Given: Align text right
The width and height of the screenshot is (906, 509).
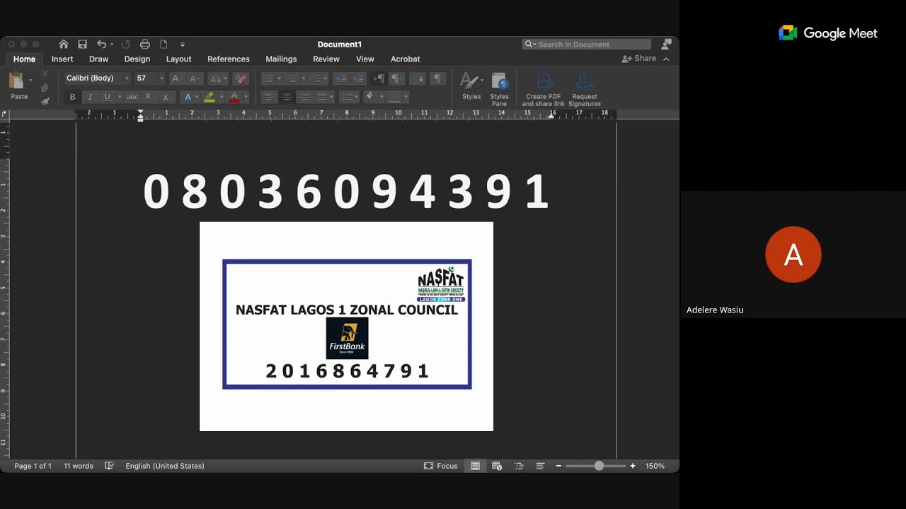Looking at the screenshot, I should [x=304, y=97].
